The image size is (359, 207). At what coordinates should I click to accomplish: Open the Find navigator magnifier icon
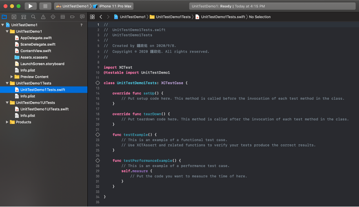coord(33,17)
